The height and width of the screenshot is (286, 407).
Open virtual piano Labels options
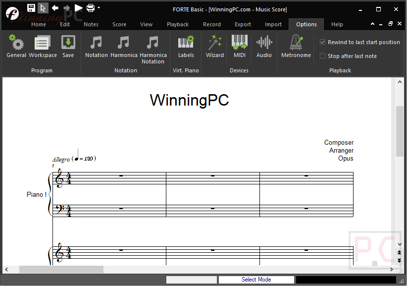186,46
